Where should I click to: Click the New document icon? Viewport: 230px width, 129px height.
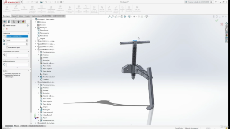pyautogui.click(x=28, y=2)
